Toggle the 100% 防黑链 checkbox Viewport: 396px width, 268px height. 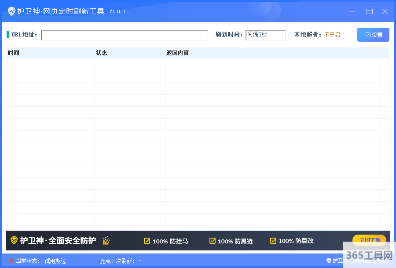(213, 241)
